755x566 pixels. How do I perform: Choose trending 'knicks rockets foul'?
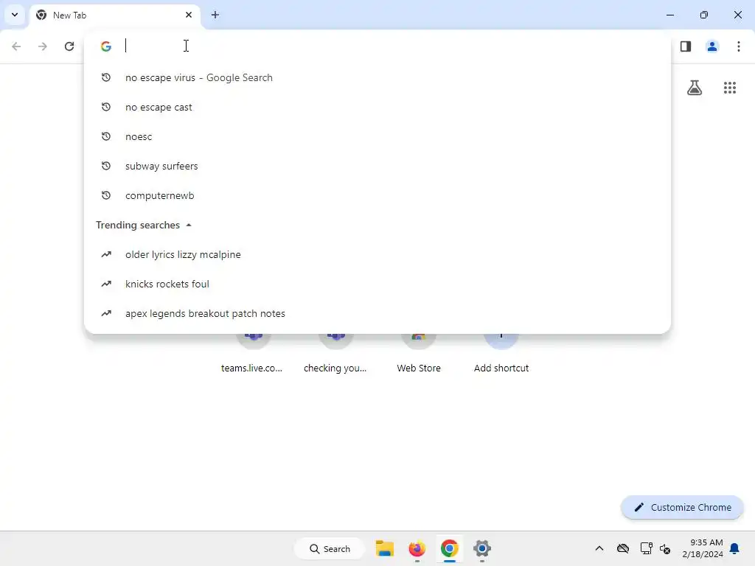(x=377, y=284)
